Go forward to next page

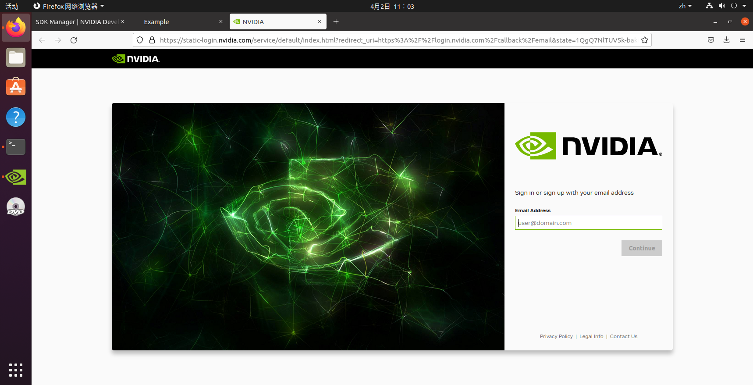coord(58,40)
